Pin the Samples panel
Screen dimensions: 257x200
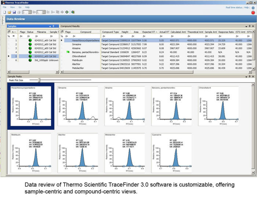pos(53,26)
